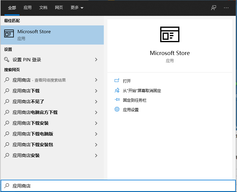Switch to the 网页 tab
The width and height of the screenshot is (237, 192).
(x=59, y=8)
